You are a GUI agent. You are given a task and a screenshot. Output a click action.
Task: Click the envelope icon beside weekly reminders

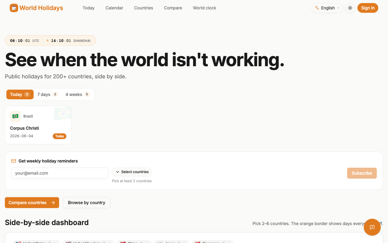point(14,161)
